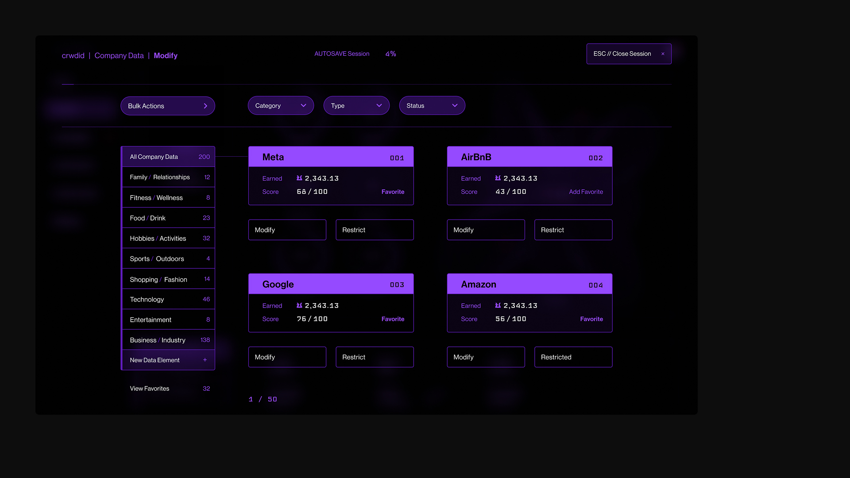850x478 pixels.
Task: Select Entertainment category
Action: pyautogui.click(x=168, y=320)
